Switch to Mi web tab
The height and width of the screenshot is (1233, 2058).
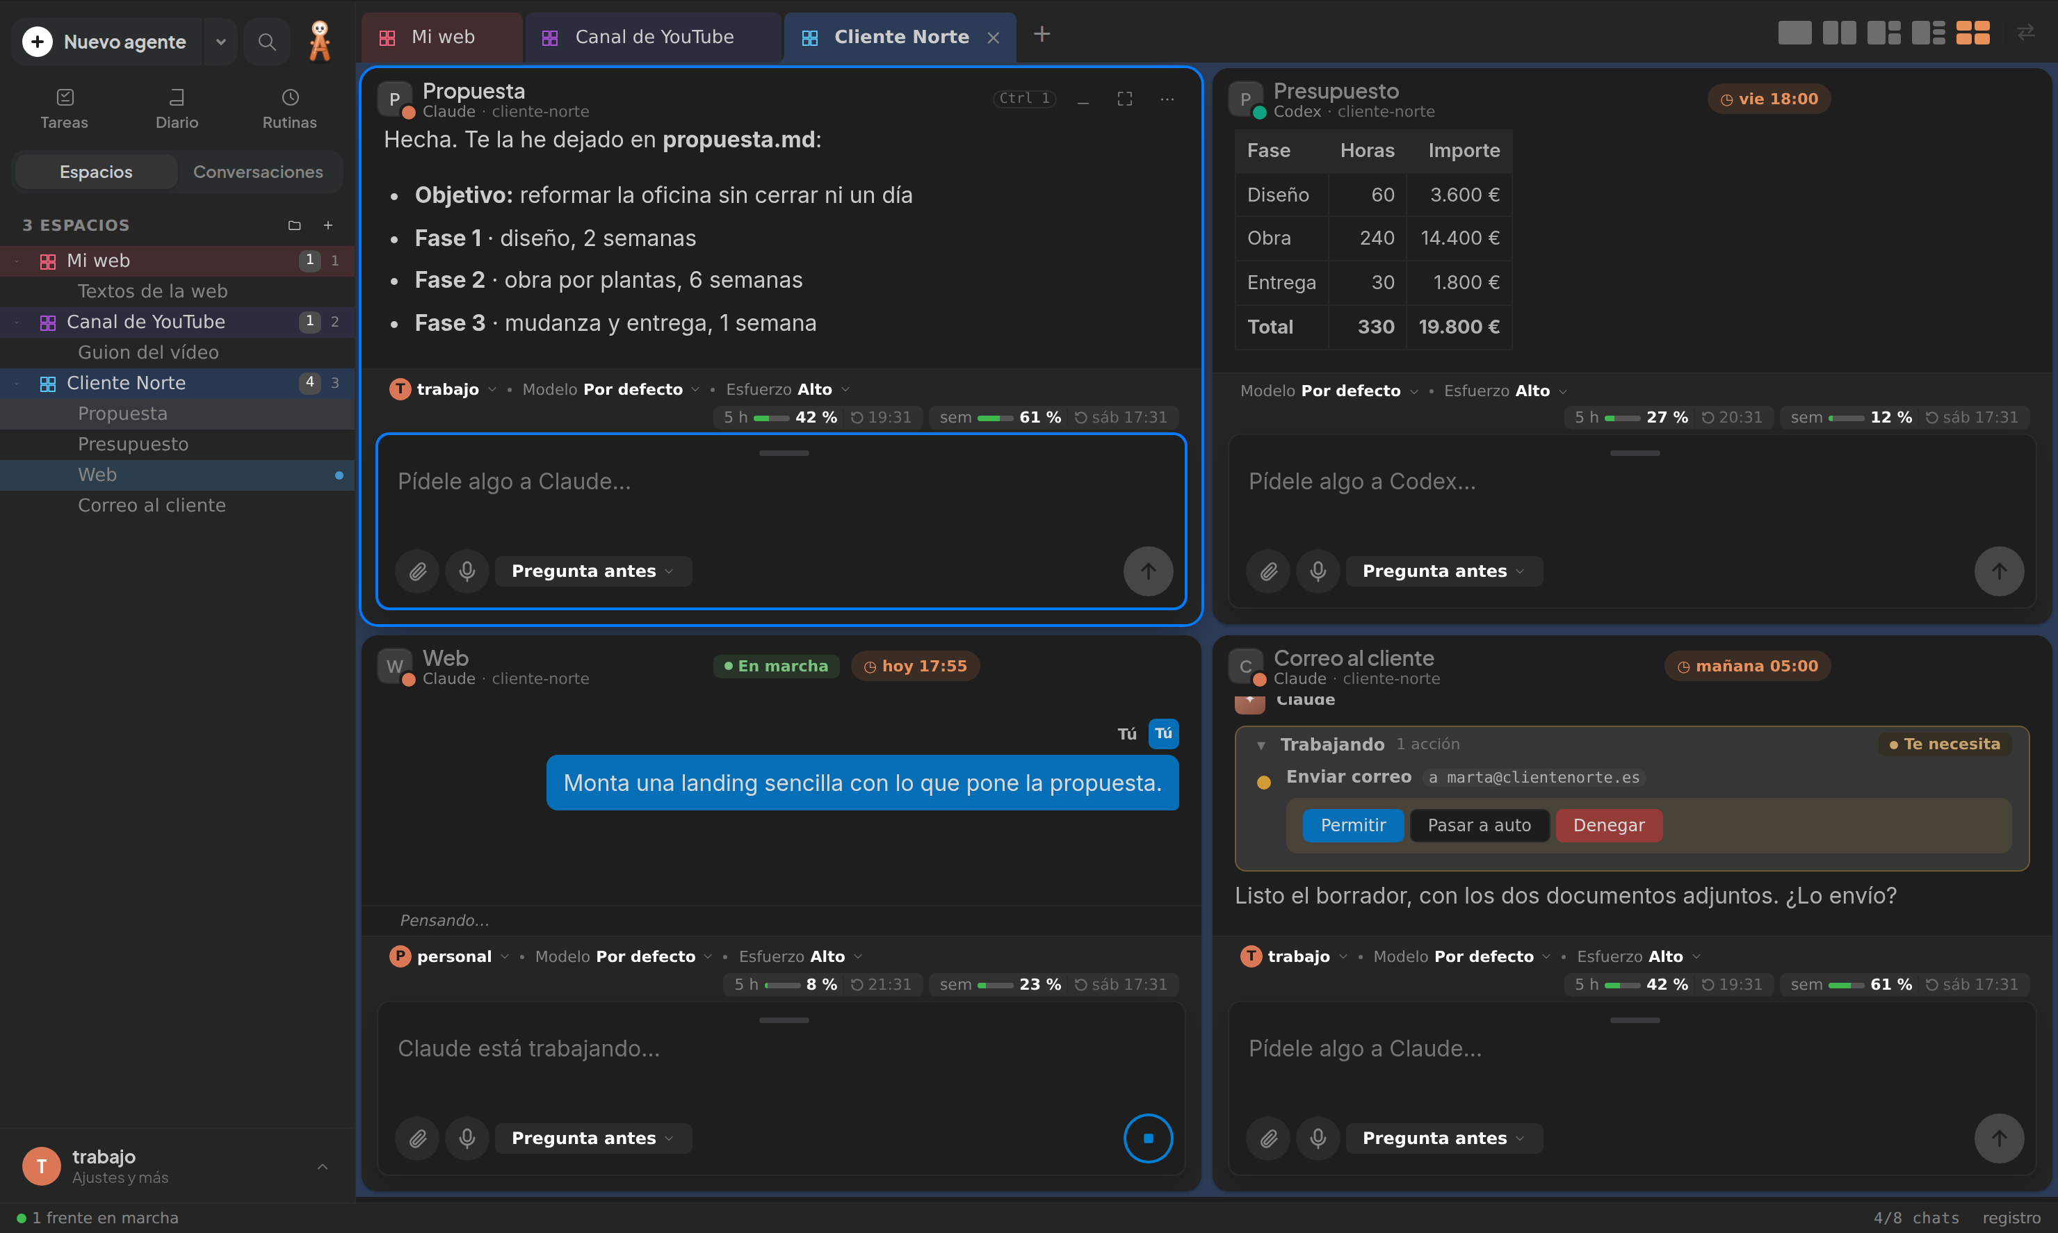442,38
